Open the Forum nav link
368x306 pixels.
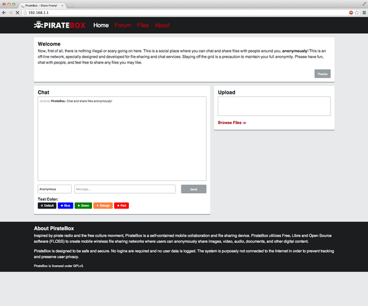click(x=123, y=25)
